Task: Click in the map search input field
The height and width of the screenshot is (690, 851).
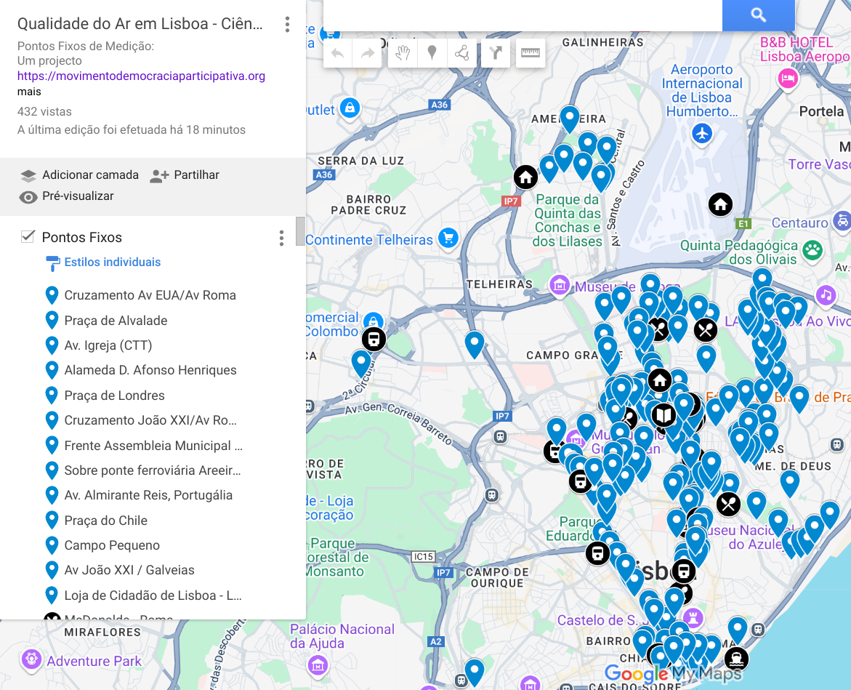Action: (x=522, y=15)
